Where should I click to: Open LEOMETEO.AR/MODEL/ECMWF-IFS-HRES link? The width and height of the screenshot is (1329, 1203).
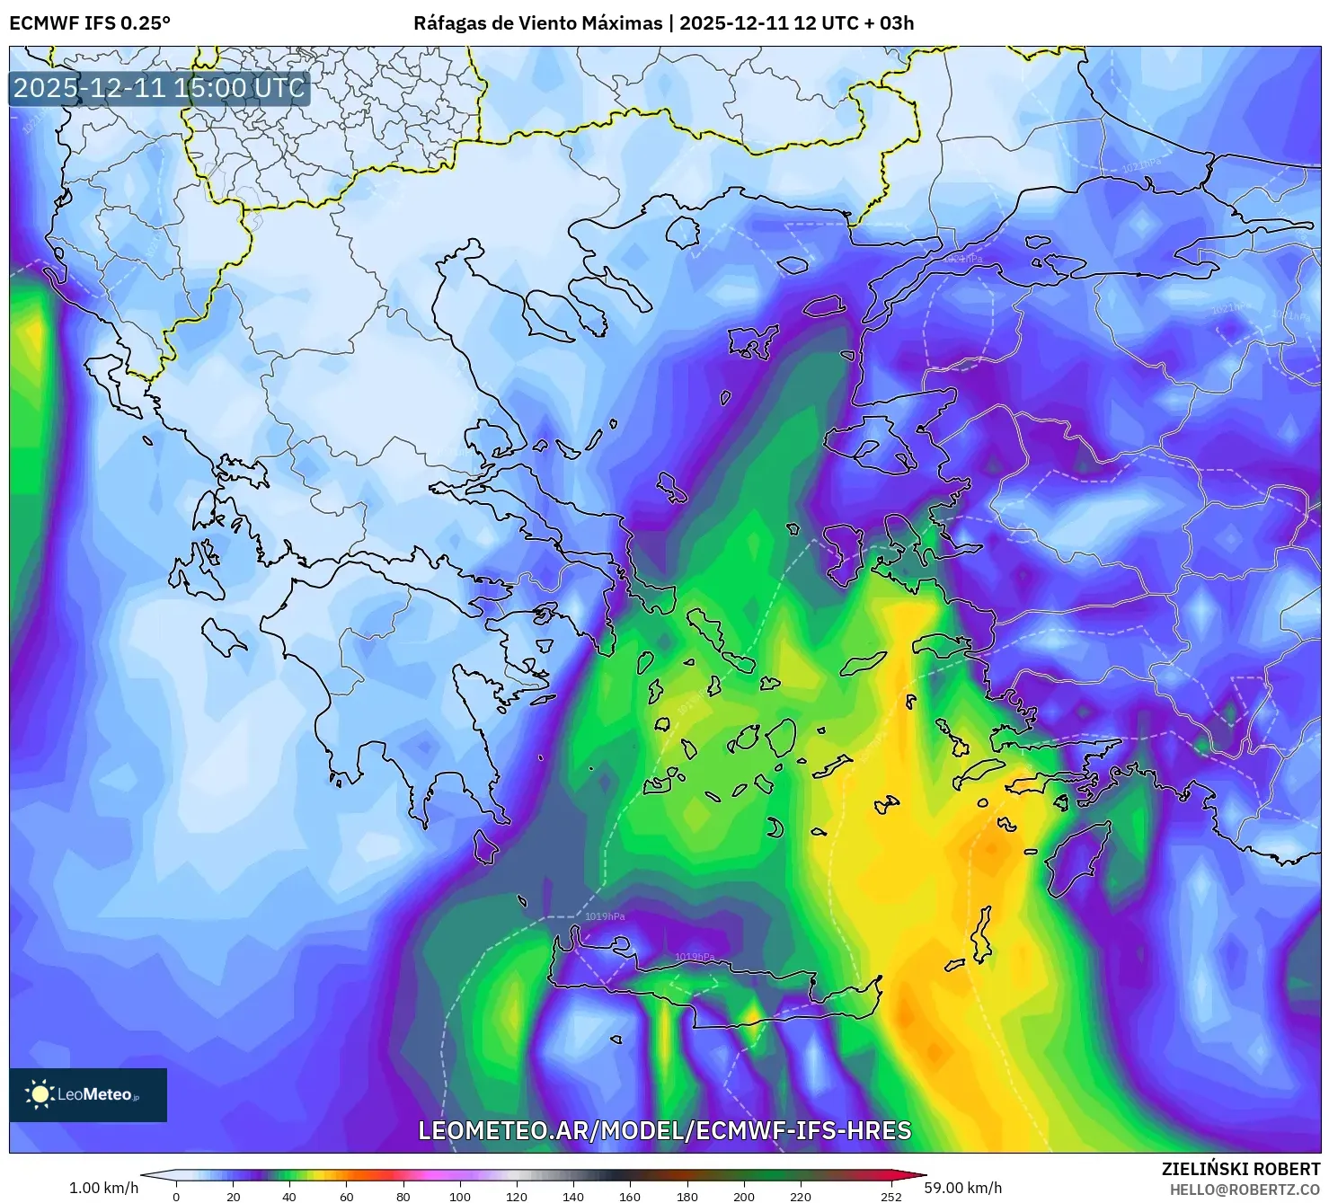663,1132
